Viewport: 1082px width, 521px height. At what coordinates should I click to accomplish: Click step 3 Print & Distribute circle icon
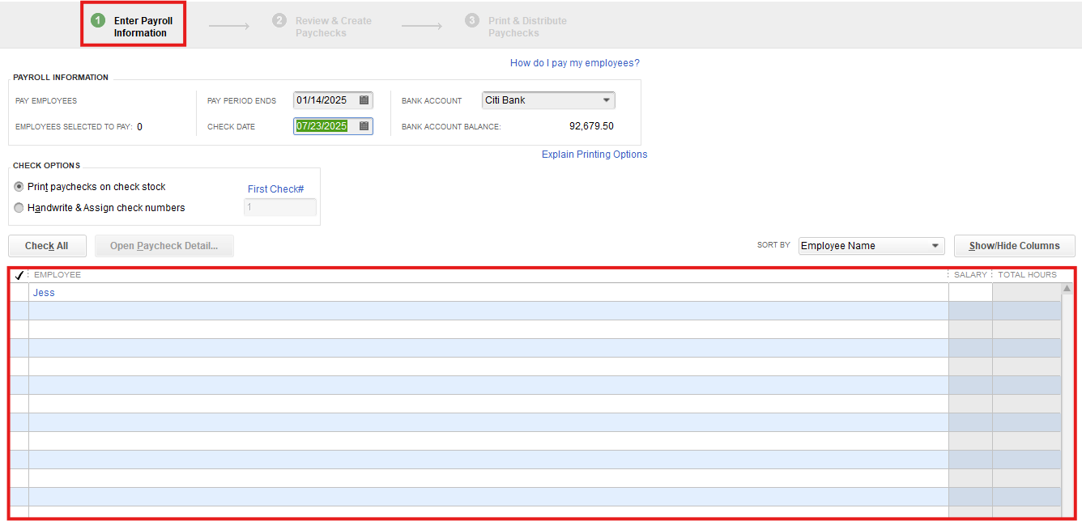coord(472,21)
